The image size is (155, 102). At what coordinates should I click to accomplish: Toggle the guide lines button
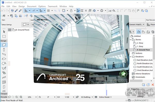(x=34, y=11)
